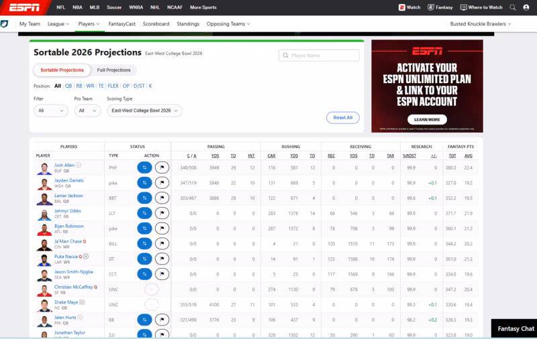Image resolution: width=537 pixels, height=339 pixels.
Task: Click trade button for Puka Nacua
Action: [x=144, y=259]
